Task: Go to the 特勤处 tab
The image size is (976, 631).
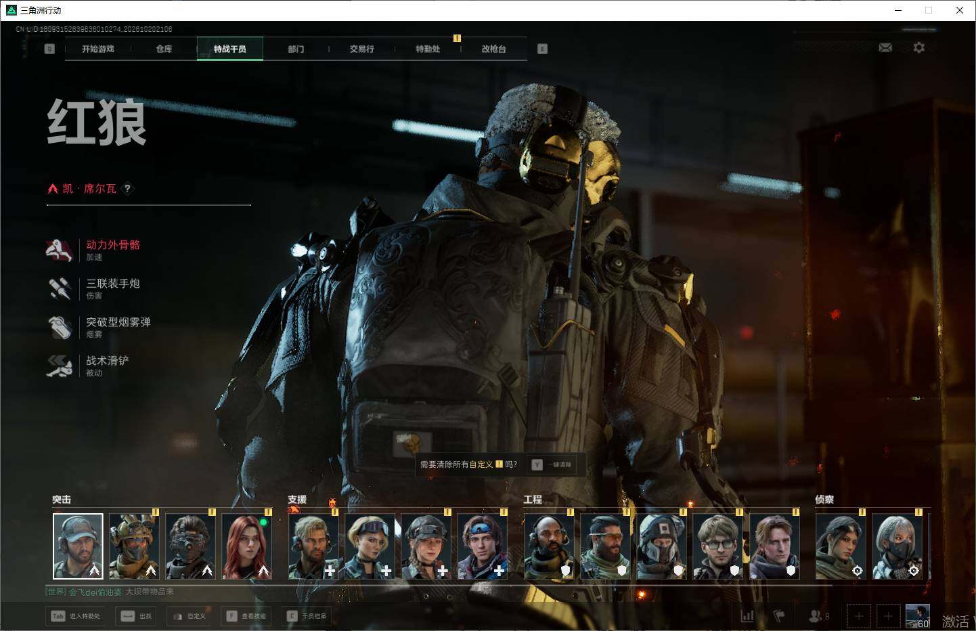Action: (428, 49)
